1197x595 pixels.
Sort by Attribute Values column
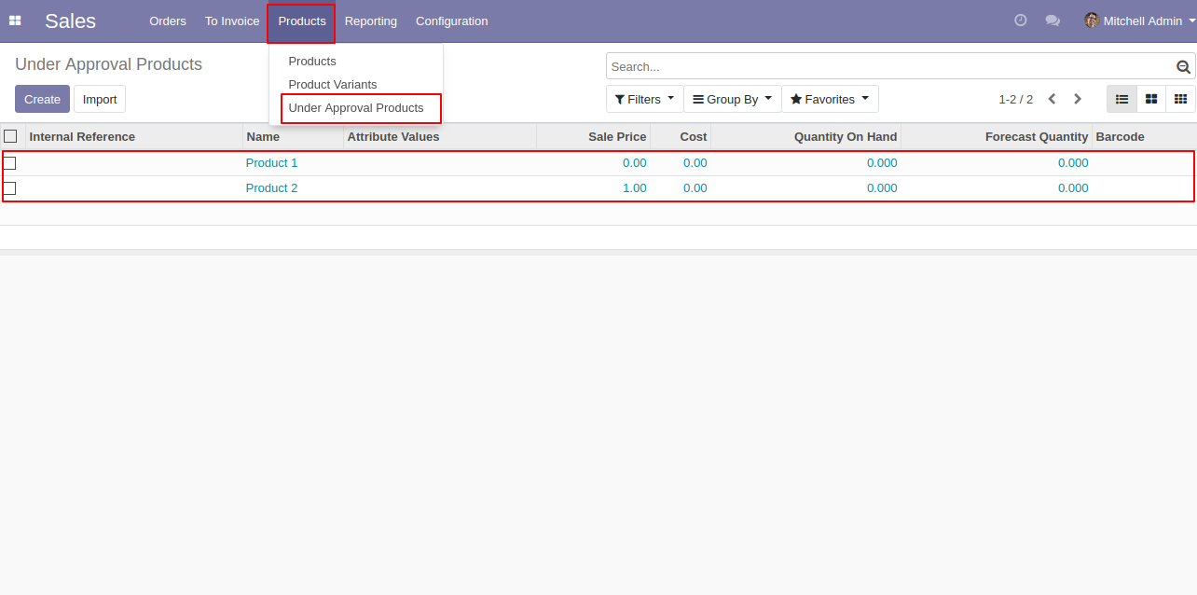tap(440, 136)
